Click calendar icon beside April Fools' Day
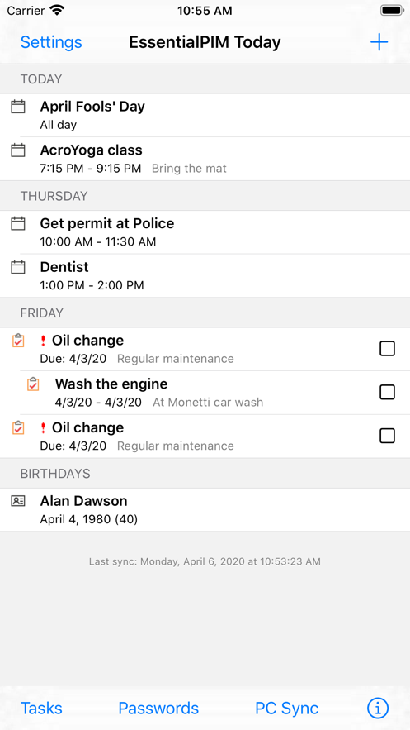The height and width of the screenshot is (730, 410). (x=17, y=107)
